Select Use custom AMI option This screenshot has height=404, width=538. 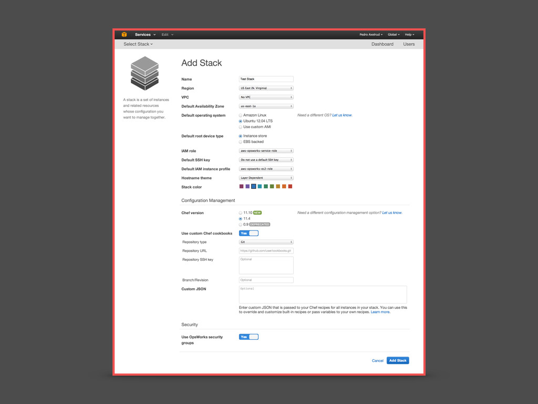241,127
